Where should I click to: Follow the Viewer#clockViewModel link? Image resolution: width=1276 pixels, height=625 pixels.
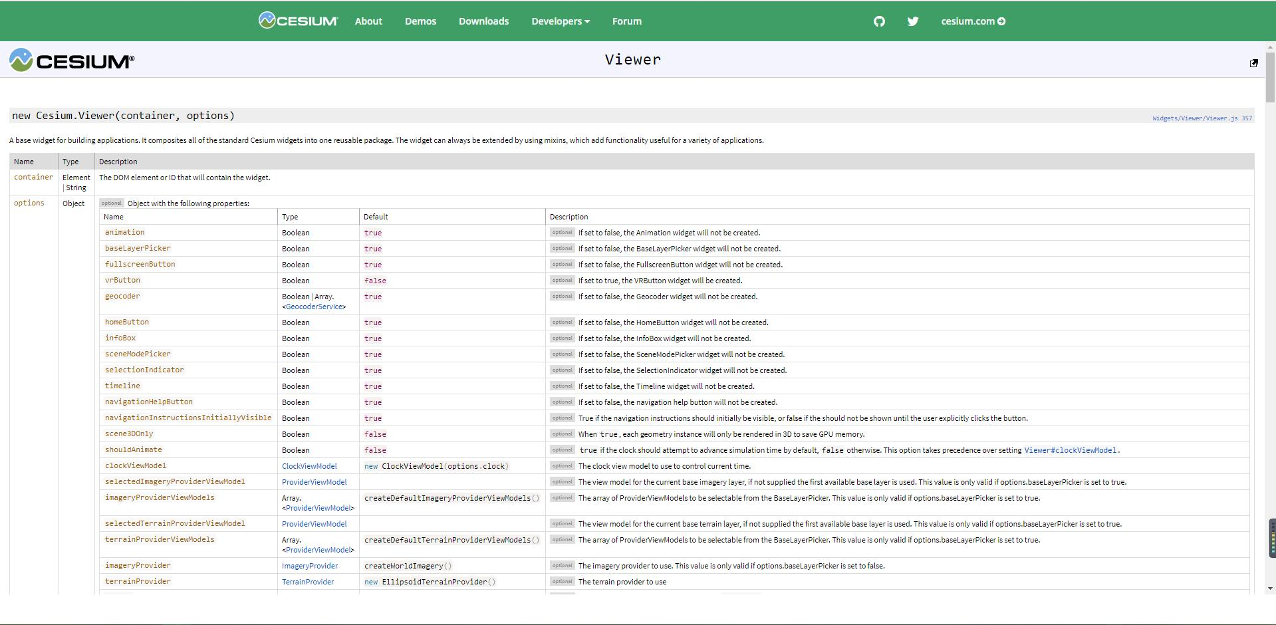[x=1070, y=450]
